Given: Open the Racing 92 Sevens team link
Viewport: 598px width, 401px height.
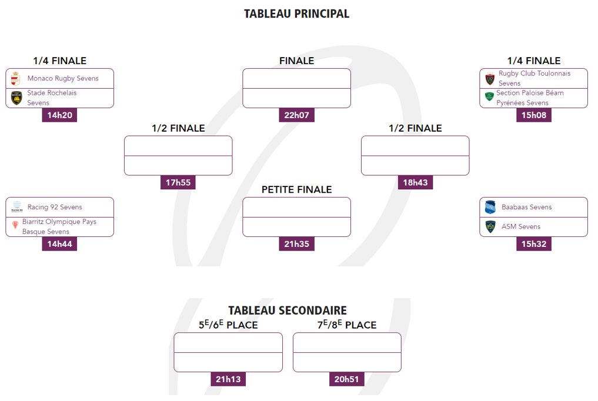Looking at the screenshot, I should pos(55,207).
